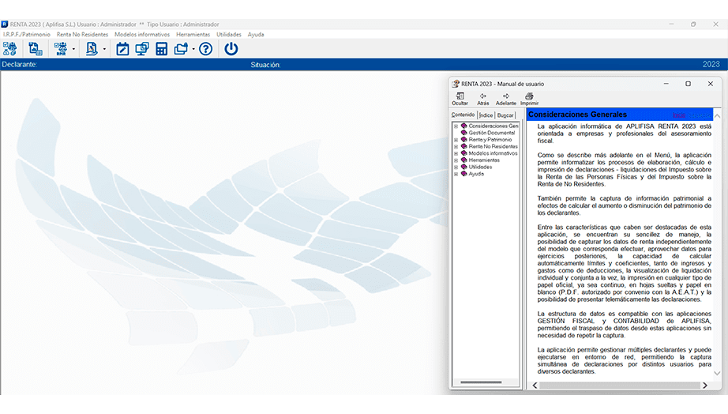Select Utilidades in contents tree
The image size is (728, 414).
[x=480, y=167]
